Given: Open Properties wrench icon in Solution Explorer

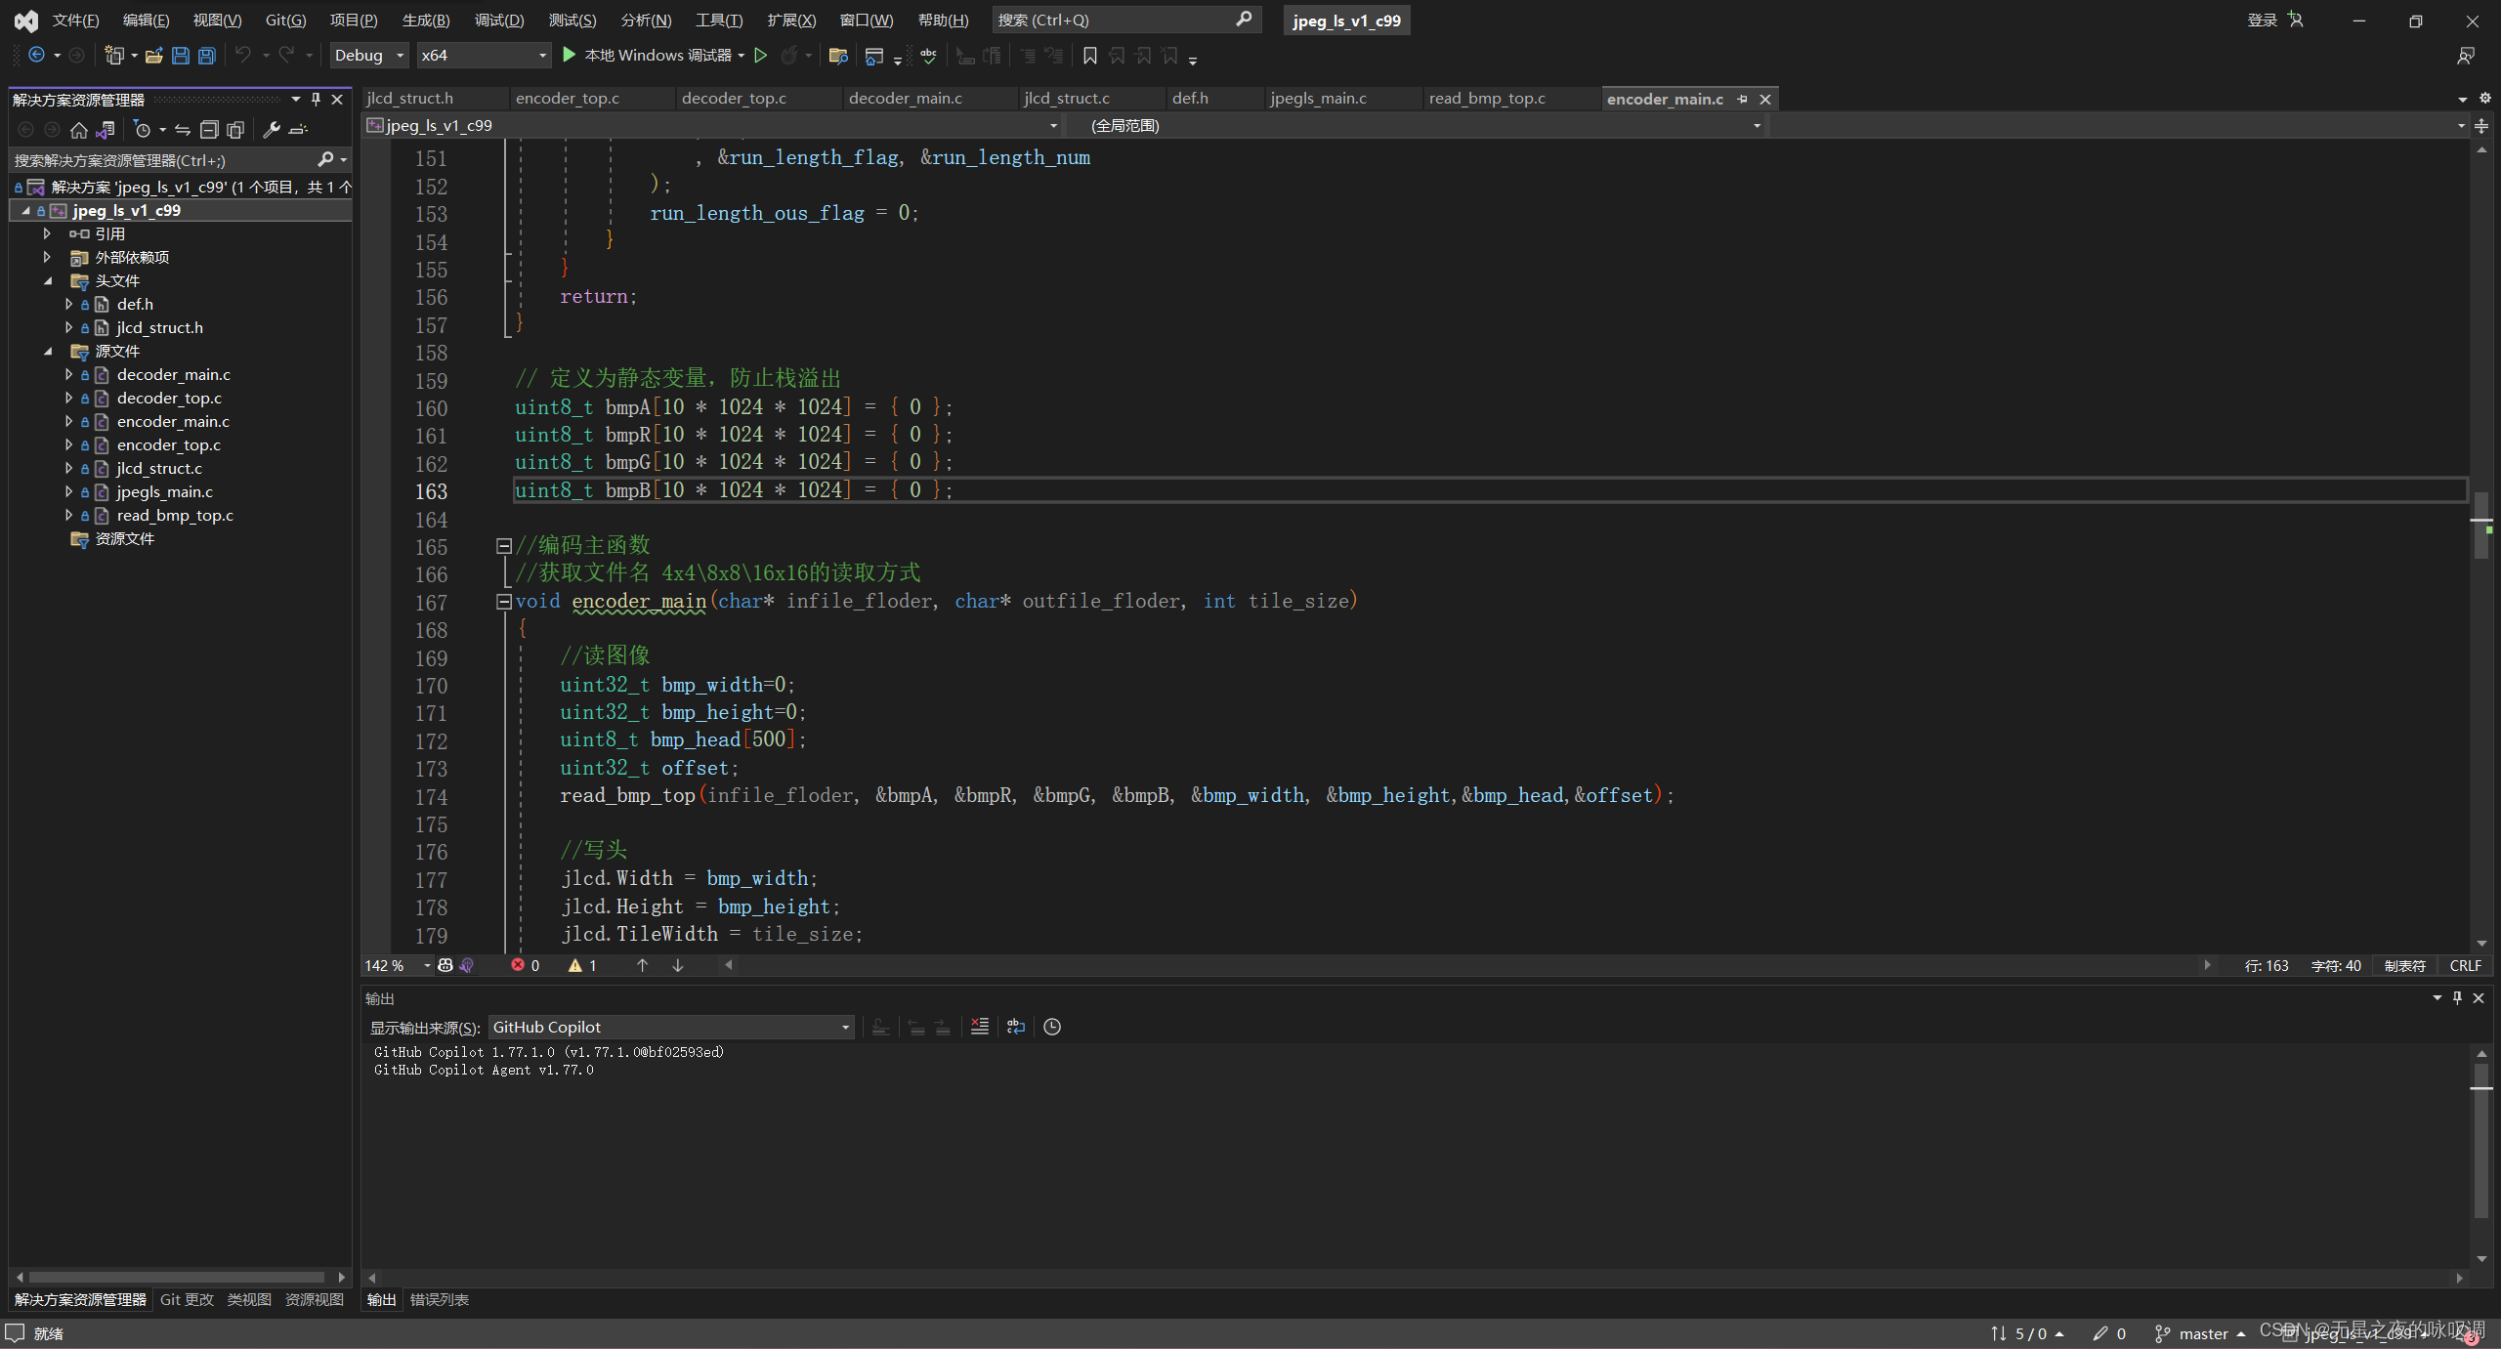Looking at the screenshot, I should pos(272,130).
